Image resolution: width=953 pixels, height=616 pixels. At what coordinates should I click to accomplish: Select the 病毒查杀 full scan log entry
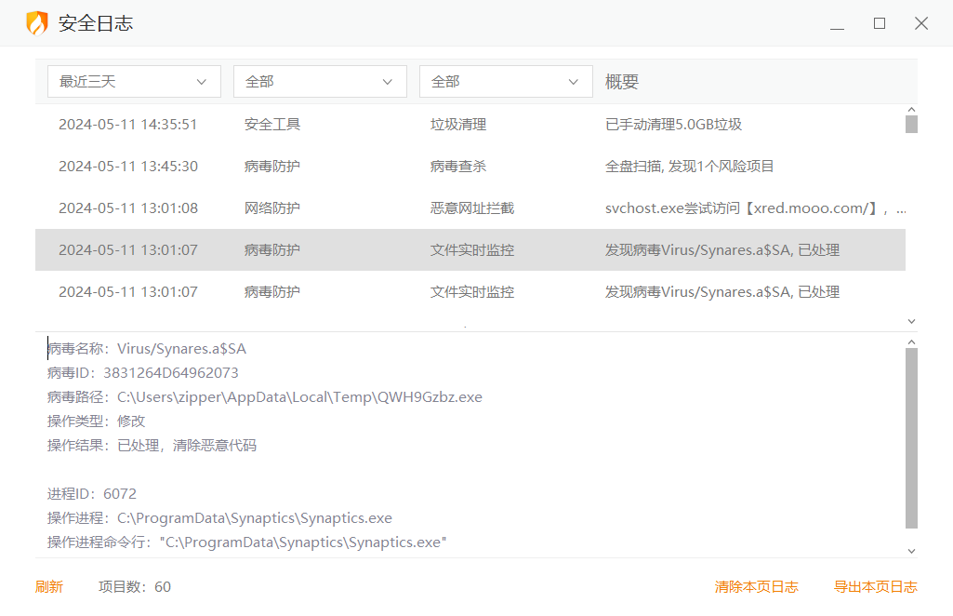(470, 167)
